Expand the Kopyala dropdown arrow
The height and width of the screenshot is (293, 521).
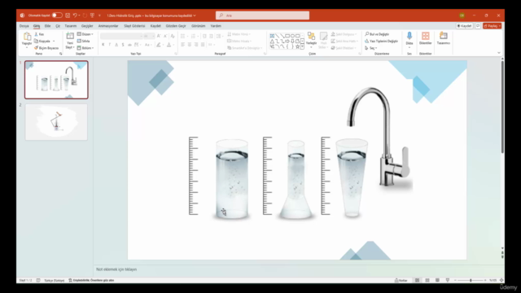pos(54,42)
